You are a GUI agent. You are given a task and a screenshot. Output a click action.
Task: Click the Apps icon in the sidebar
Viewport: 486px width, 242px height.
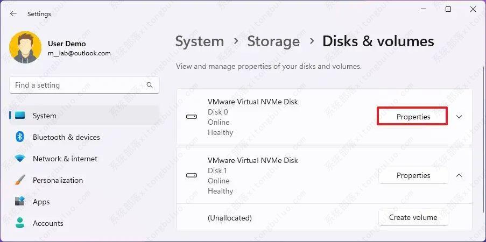[20, 202]
